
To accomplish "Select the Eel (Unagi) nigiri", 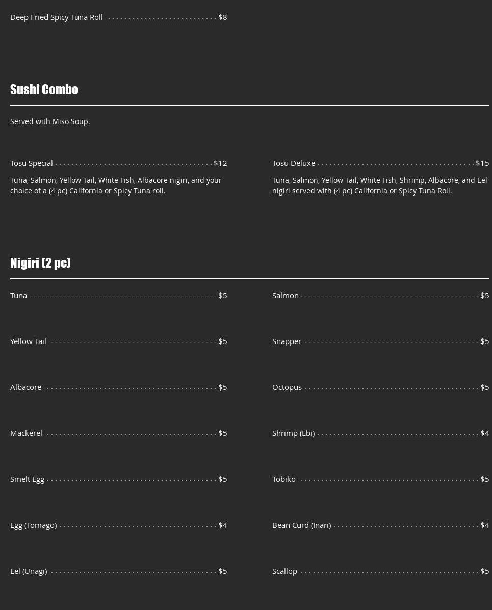I will (x=29, y=571).
